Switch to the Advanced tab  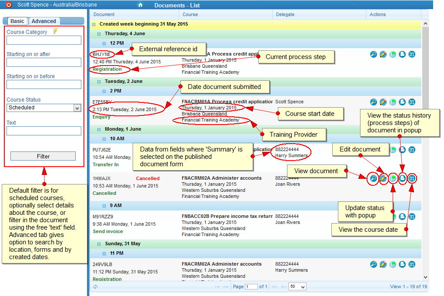tap(43, 21)
